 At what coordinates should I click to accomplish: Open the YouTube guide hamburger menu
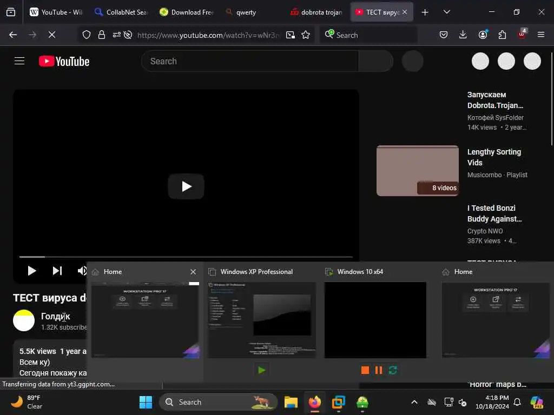point(19,61)
